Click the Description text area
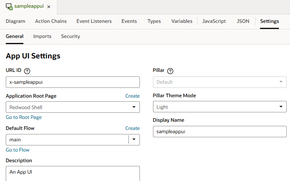Viewport: 290px width, 181px height. (73, 174)
